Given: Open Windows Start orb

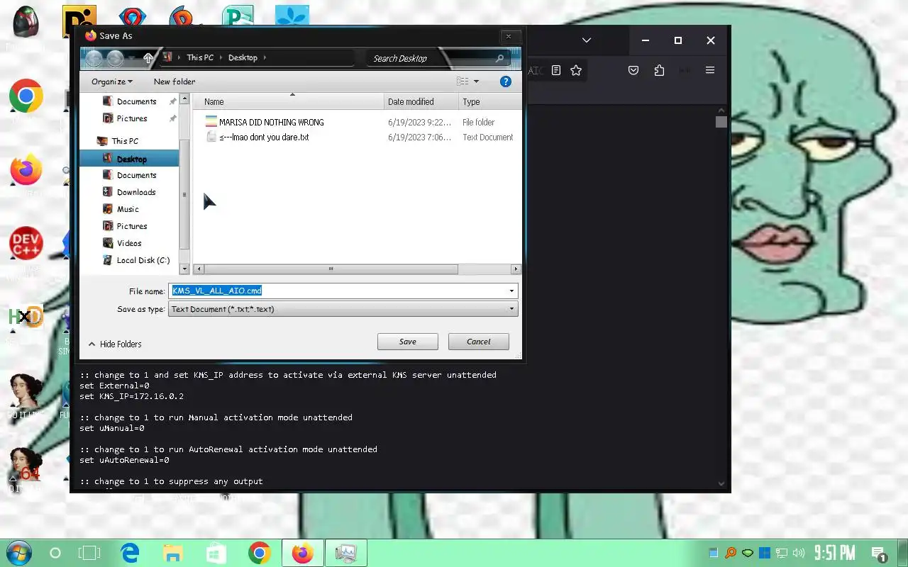Looking at the screenshot, I should point(18,553).
